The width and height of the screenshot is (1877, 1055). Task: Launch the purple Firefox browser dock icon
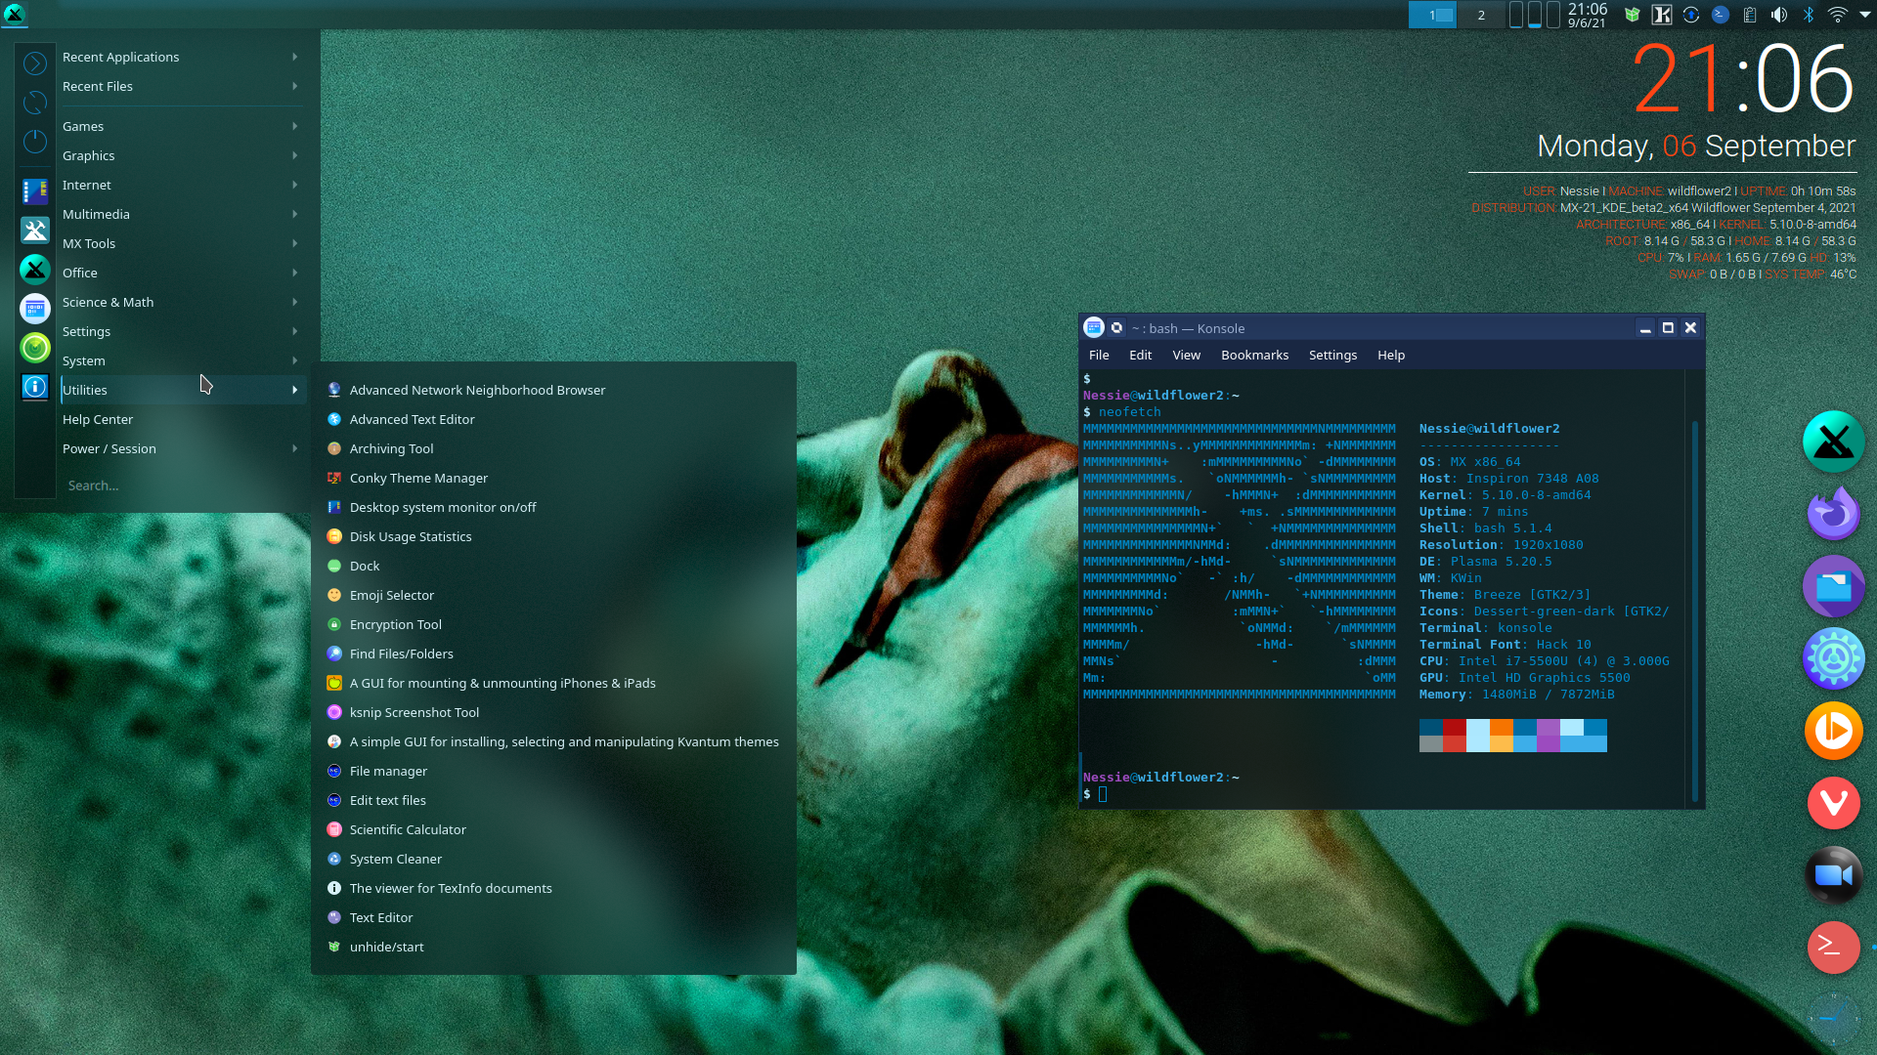(x=1833, y=514)
